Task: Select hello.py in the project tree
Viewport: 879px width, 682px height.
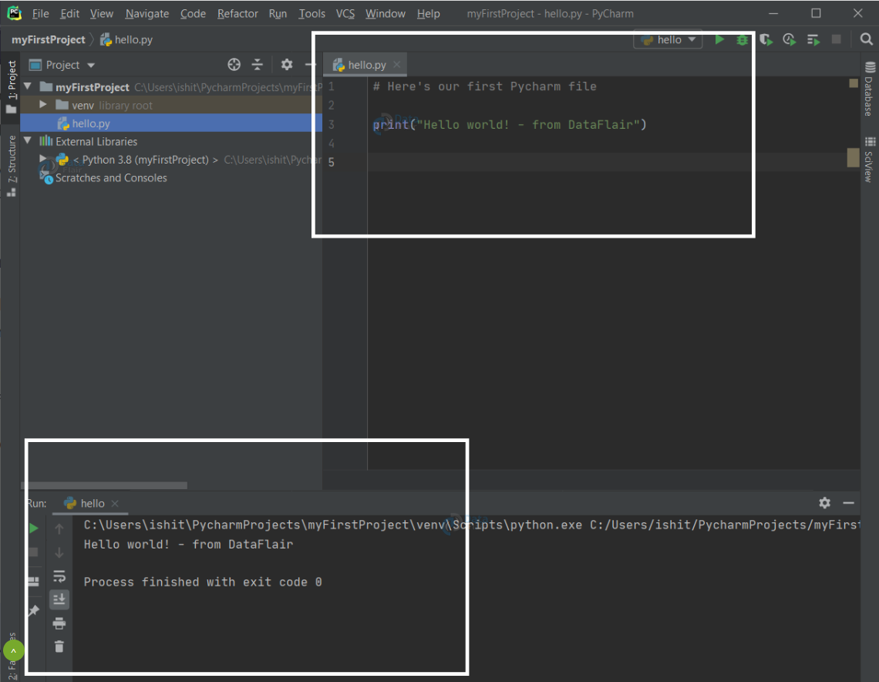Action: click(171, 123)
